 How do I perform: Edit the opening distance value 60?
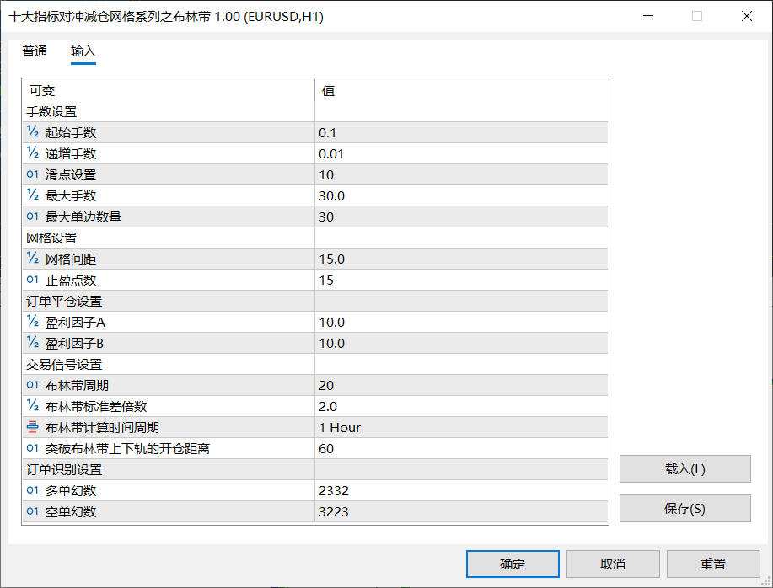[x=461, y=449]
